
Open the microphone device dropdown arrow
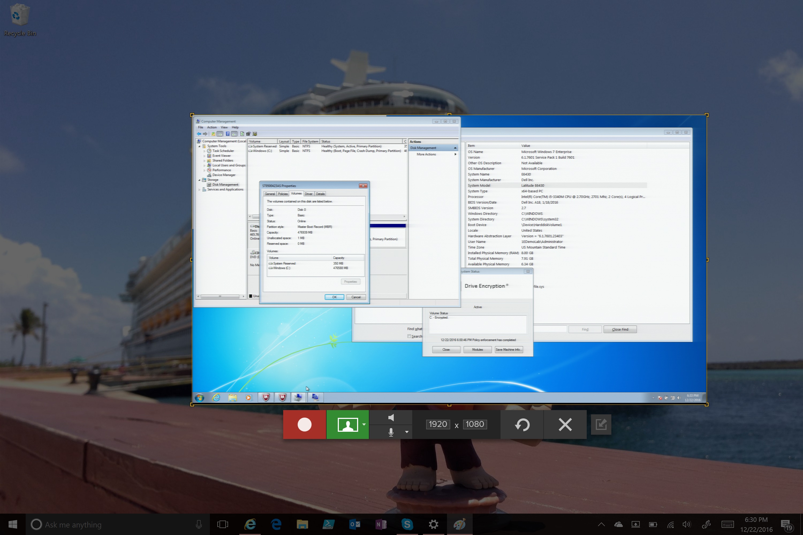tap(407, 432)
